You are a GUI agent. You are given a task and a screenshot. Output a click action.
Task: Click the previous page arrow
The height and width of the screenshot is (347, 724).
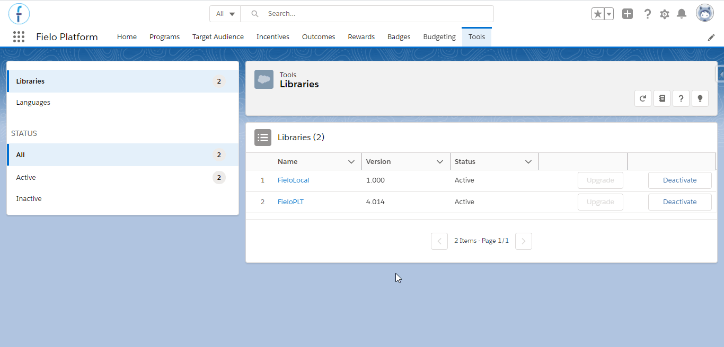coord(439,241)
